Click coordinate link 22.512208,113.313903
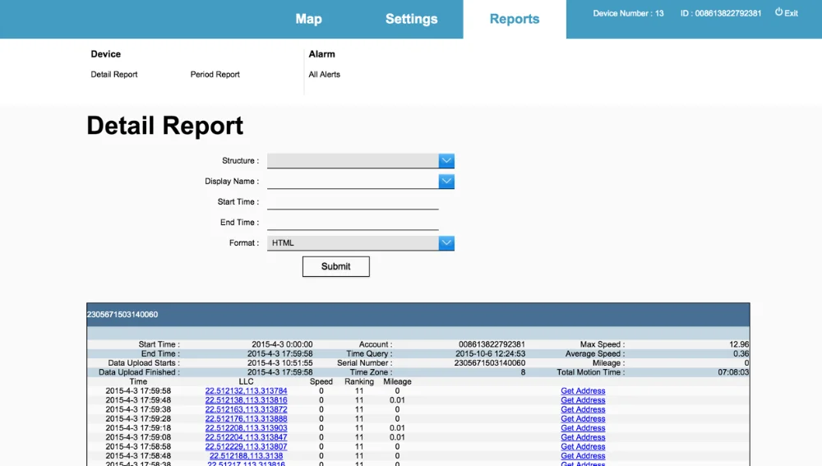Image resolution: width=822 pixels, height=466 pixels. 246,428
